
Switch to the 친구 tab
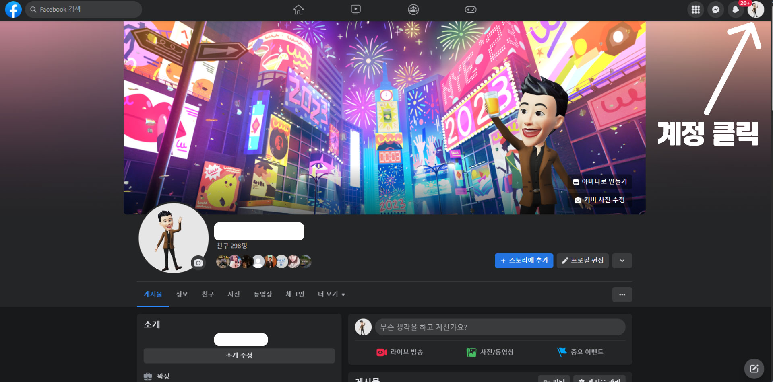point(207,294)
